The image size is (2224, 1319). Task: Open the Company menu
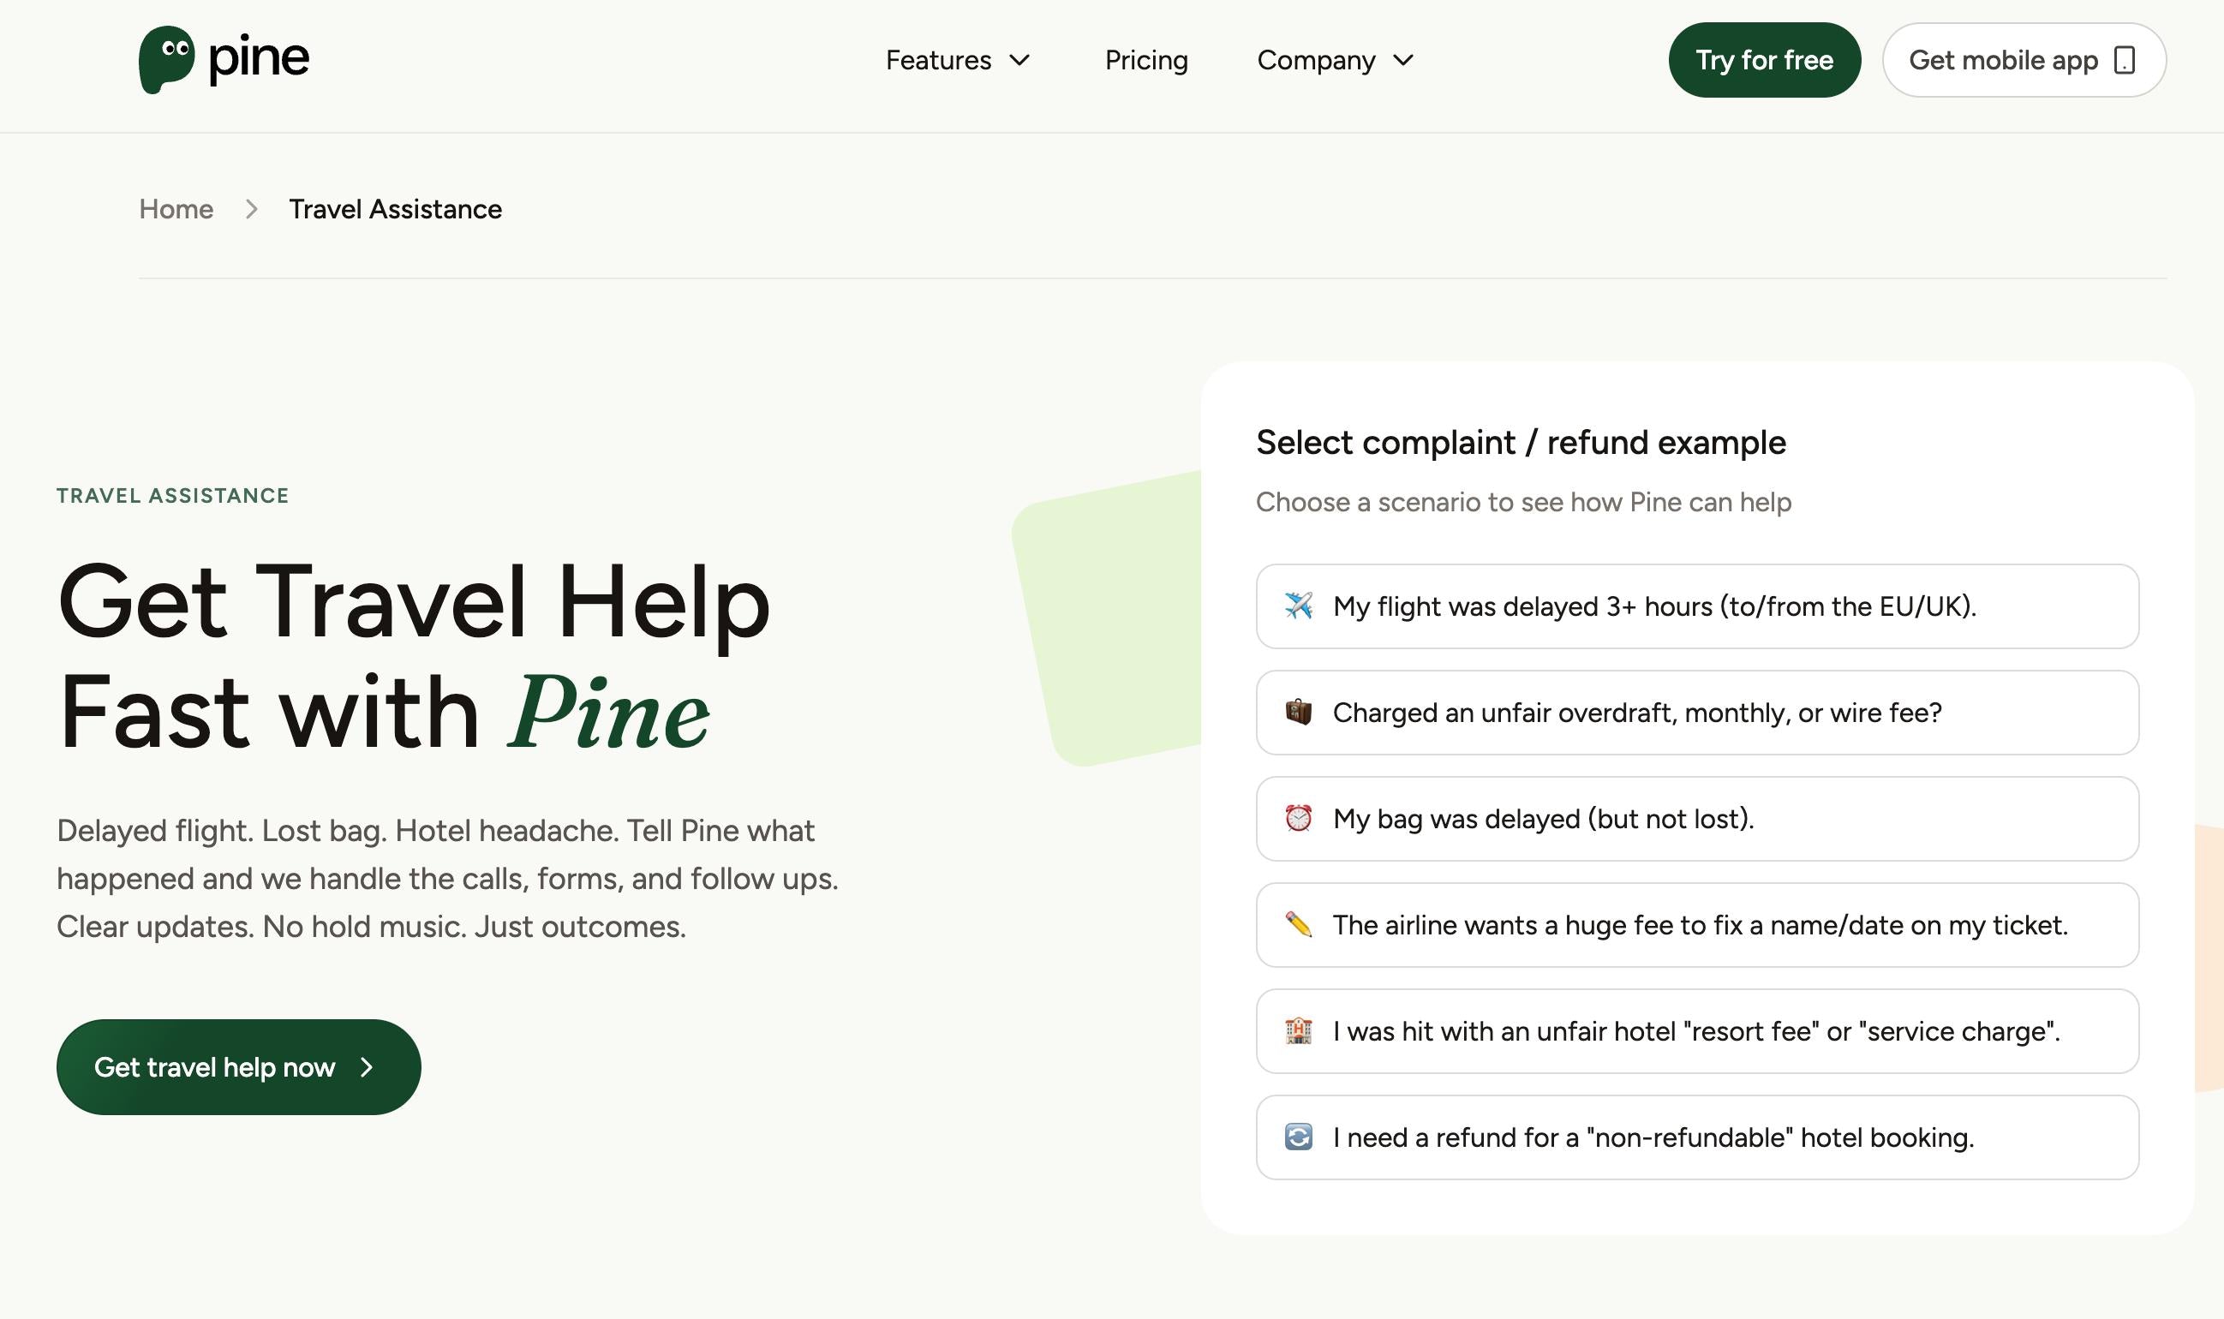point(1335,61)
